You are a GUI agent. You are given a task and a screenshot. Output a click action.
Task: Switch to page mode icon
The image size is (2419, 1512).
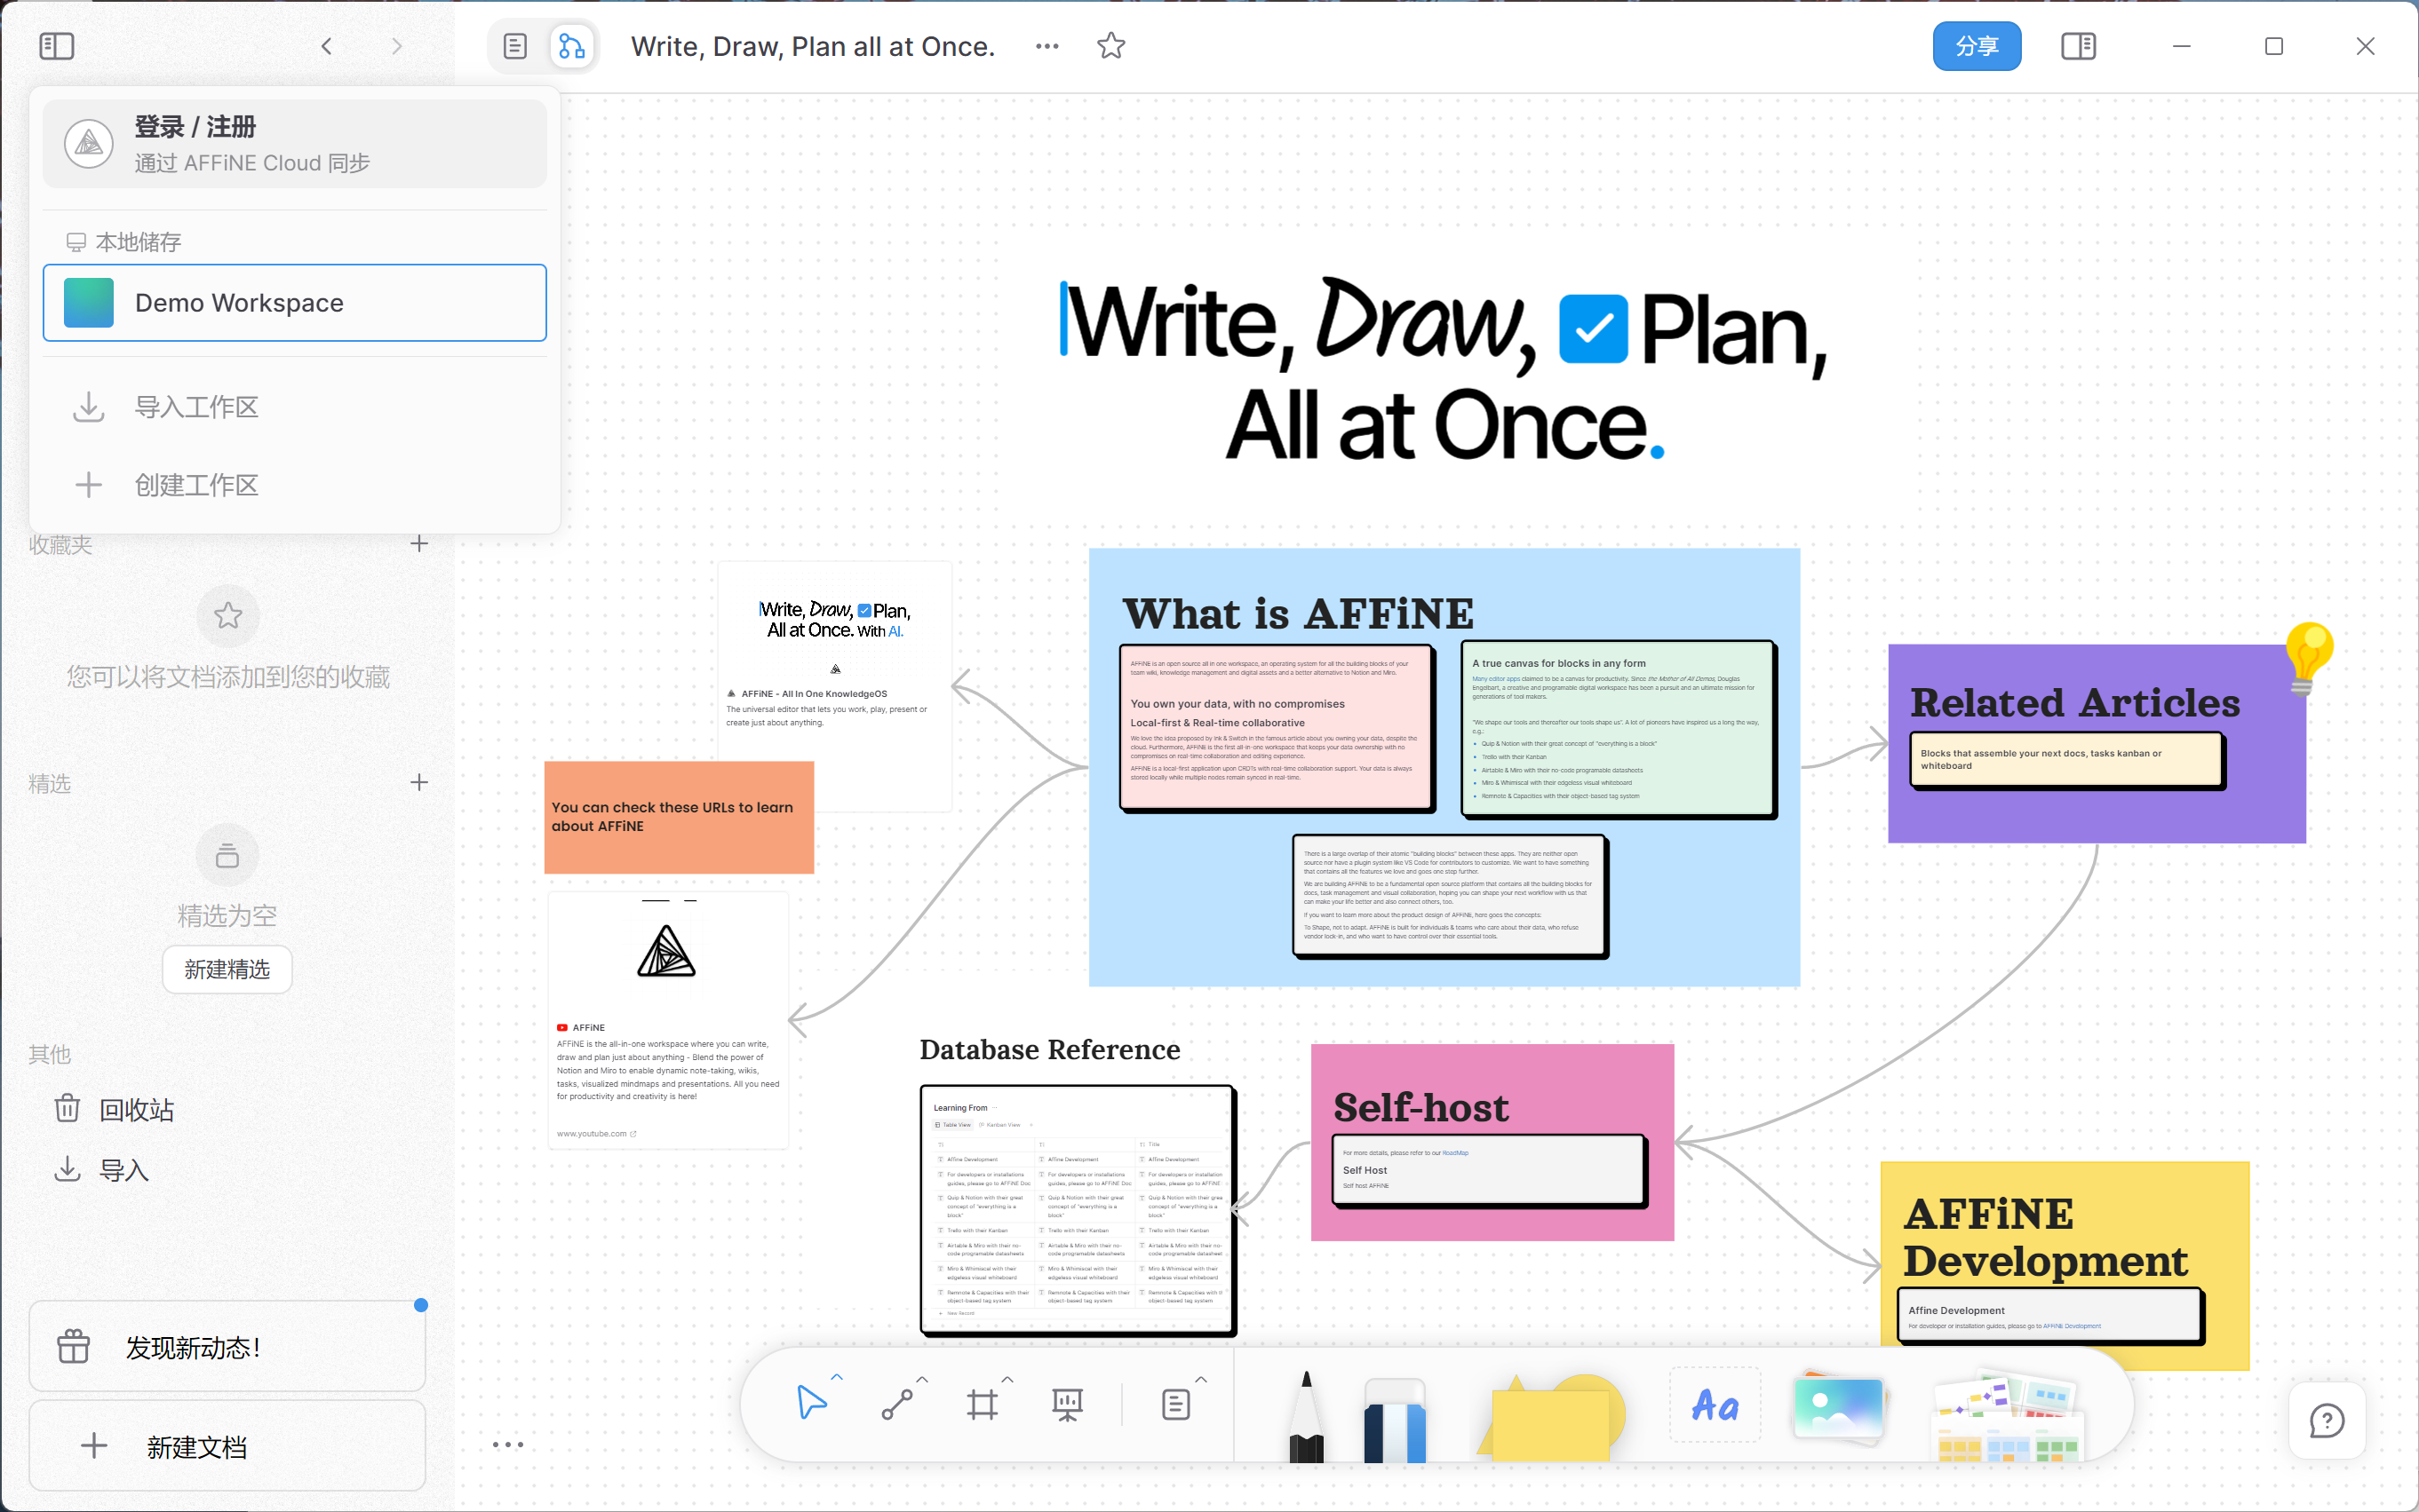pyautogui.click(x=515, y=46)
